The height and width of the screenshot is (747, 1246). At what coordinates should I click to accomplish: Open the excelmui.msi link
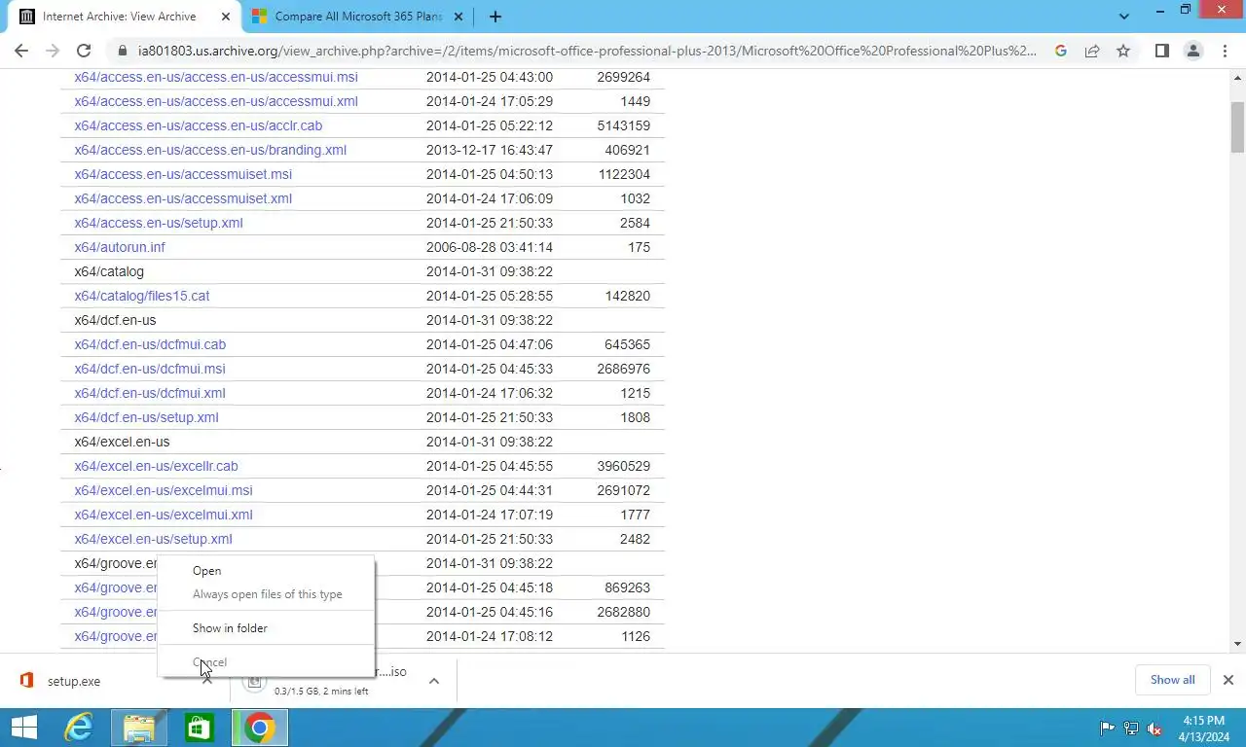164,490
